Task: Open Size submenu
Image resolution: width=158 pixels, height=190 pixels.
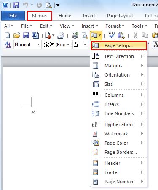Action: (x=118, y=84)
